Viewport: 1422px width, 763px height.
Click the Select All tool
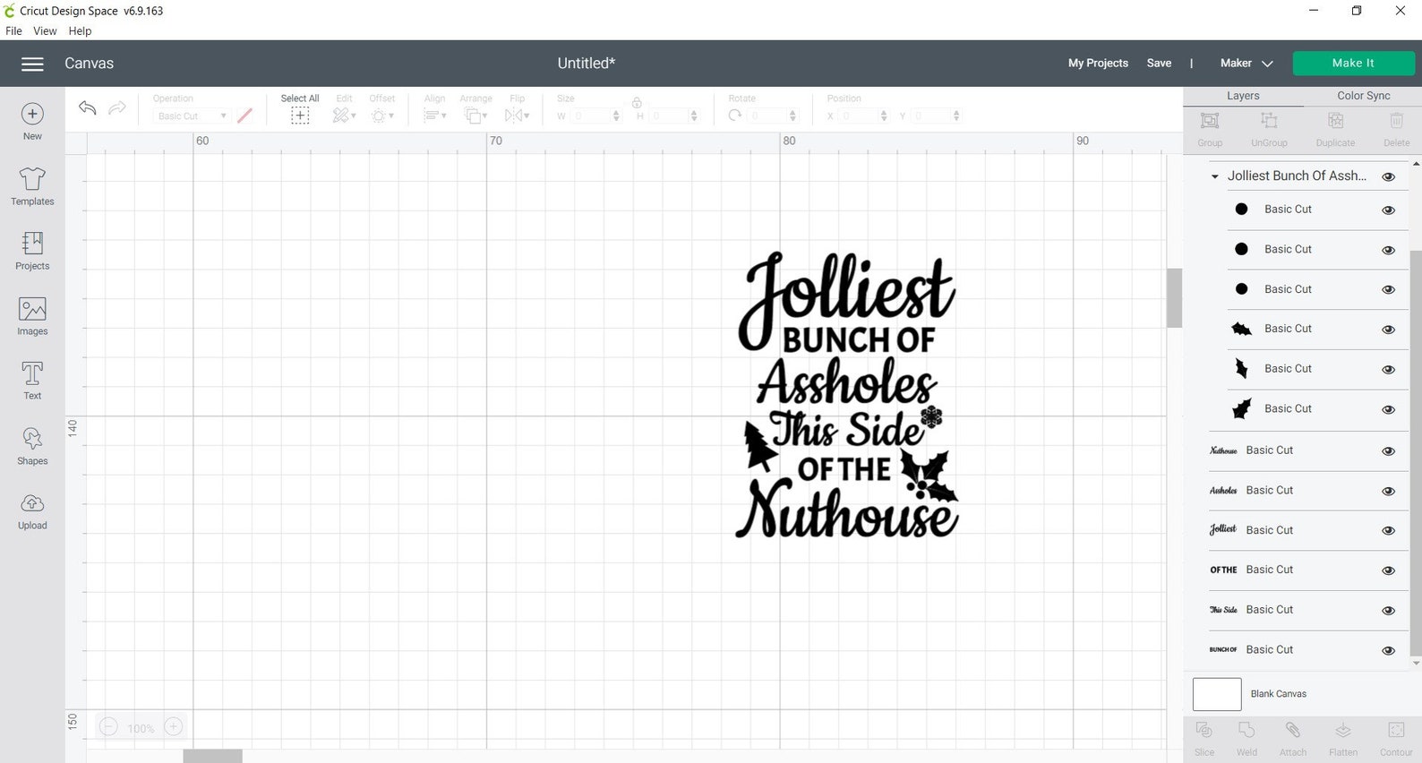point(300,109)
